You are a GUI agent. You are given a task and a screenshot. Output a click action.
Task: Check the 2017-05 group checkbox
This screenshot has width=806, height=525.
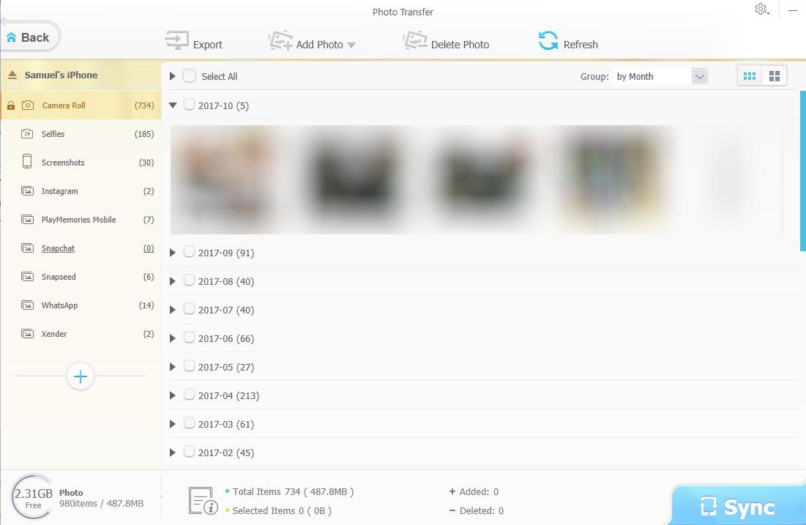pos(189,366)
